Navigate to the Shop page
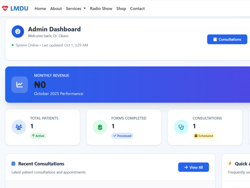Viewport: 250px width, 188px height. pyautogui.click(x=121, y=9)
